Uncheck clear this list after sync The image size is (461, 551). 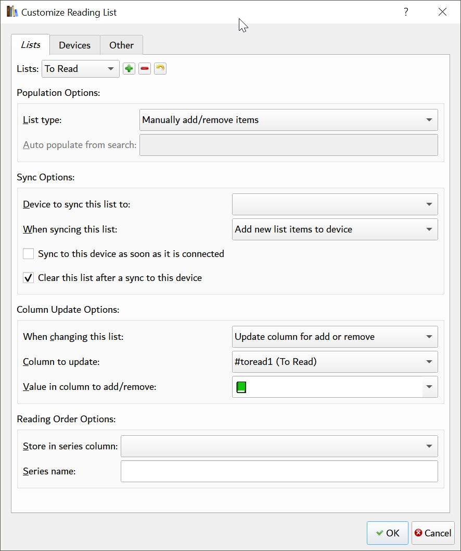29,278
